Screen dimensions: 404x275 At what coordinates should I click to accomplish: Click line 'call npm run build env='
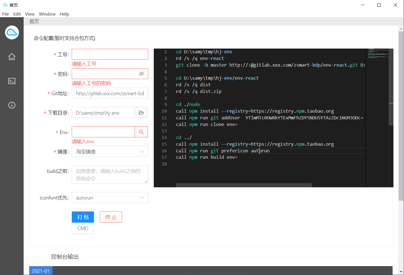[207, 157]
